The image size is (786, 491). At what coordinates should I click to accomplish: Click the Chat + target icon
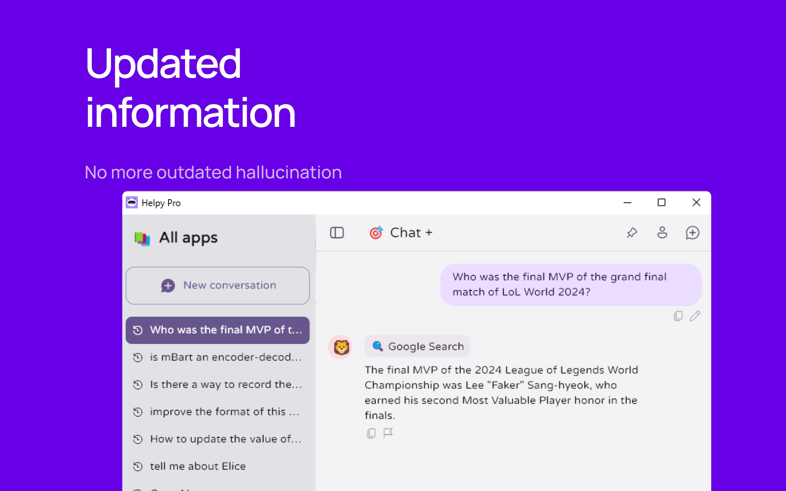point(376,232)
